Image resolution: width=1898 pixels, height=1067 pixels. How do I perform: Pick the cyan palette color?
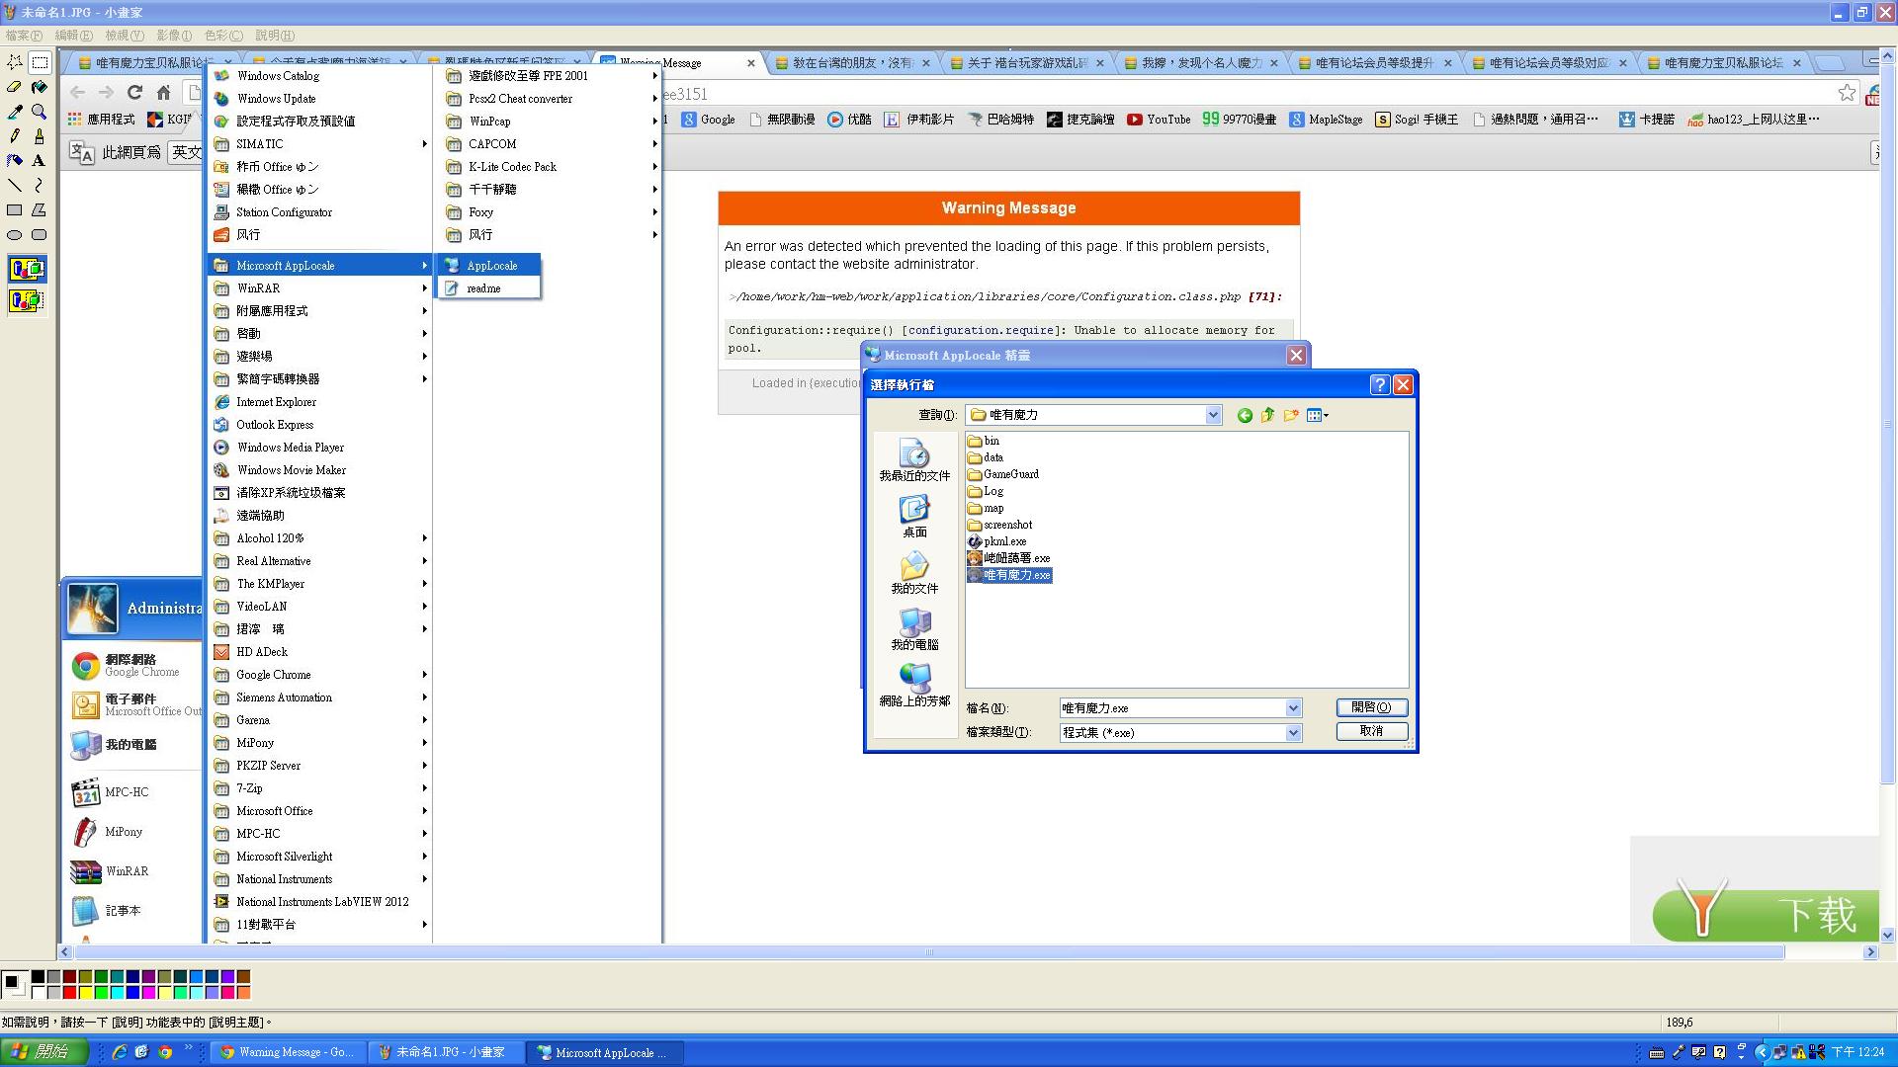tap(117, 993)
